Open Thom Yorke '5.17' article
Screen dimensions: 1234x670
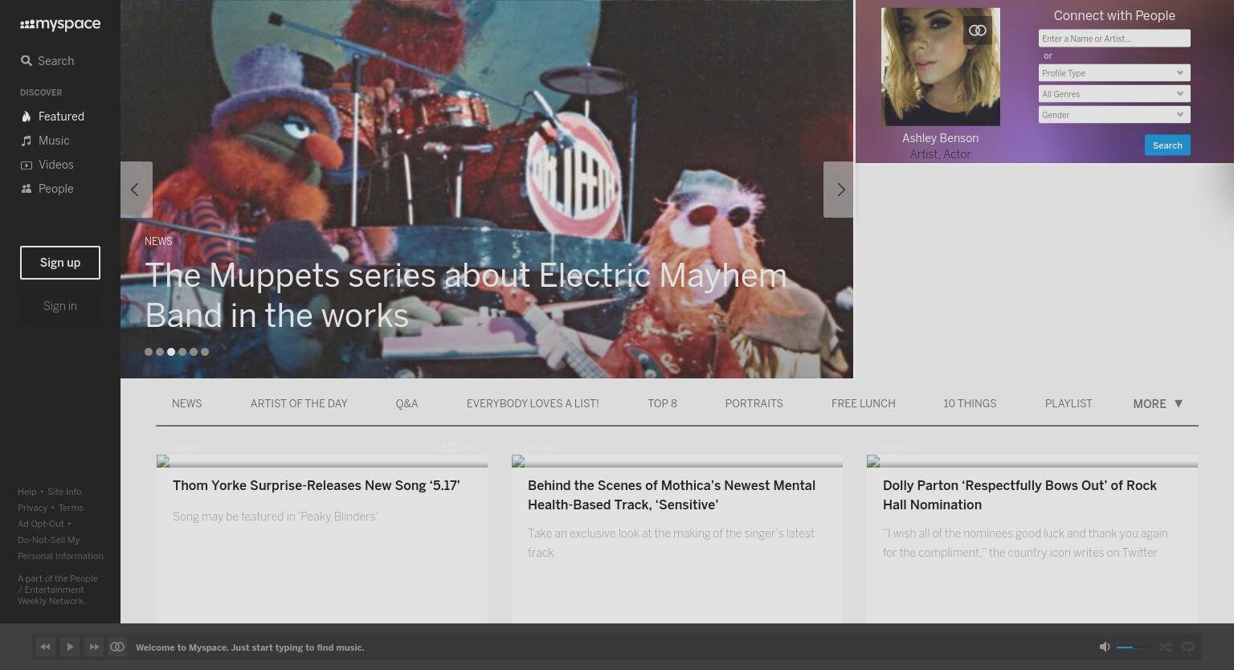click(317, 485)
